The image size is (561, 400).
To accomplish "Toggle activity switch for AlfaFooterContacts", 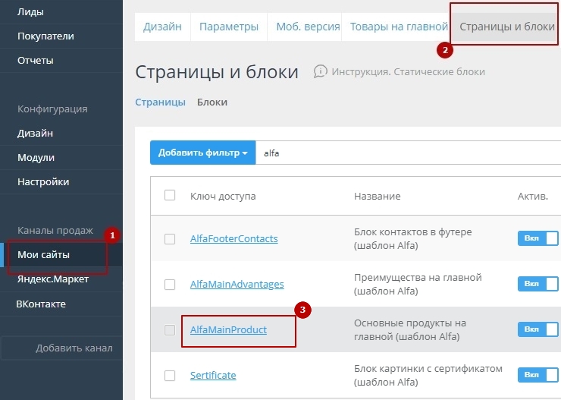I will 537,238.
